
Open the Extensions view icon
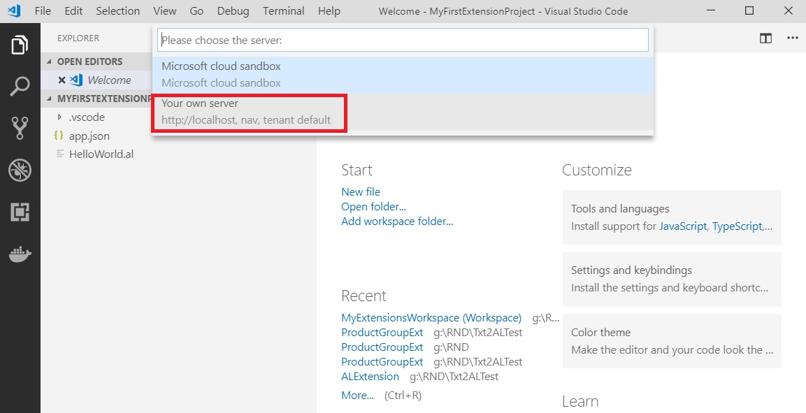[20, 212]
